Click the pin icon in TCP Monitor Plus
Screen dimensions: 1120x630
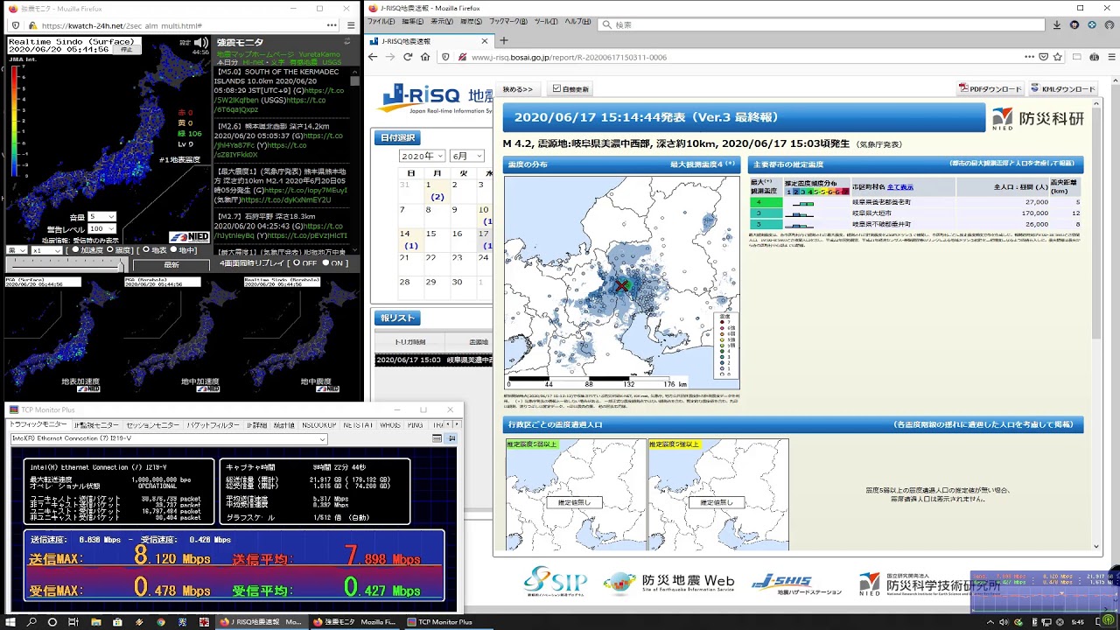[451, 438]
